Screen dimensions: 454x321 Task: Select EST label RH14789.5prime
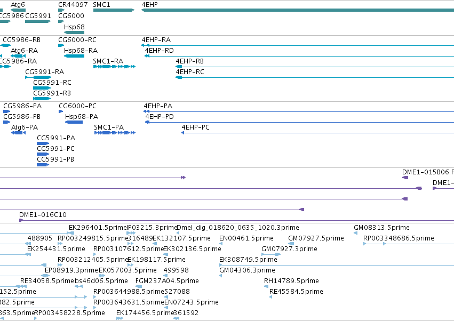pos(291,281)
